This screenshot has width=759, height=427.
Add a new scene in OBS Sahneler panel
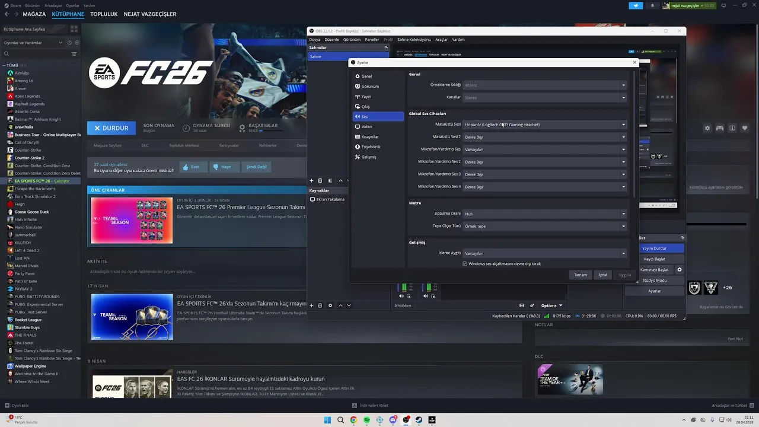point(311,181)
